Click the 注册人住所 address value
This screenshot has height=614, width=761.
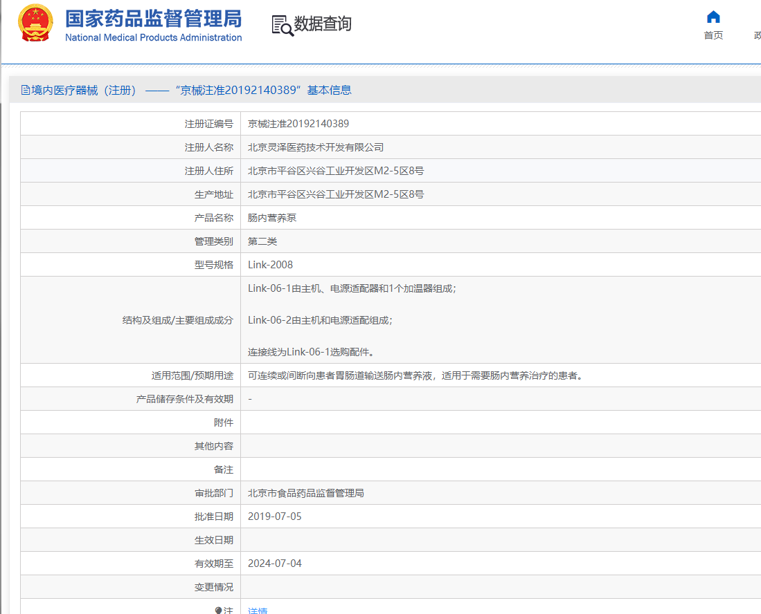pyautogui.click(x=335, y=171)
